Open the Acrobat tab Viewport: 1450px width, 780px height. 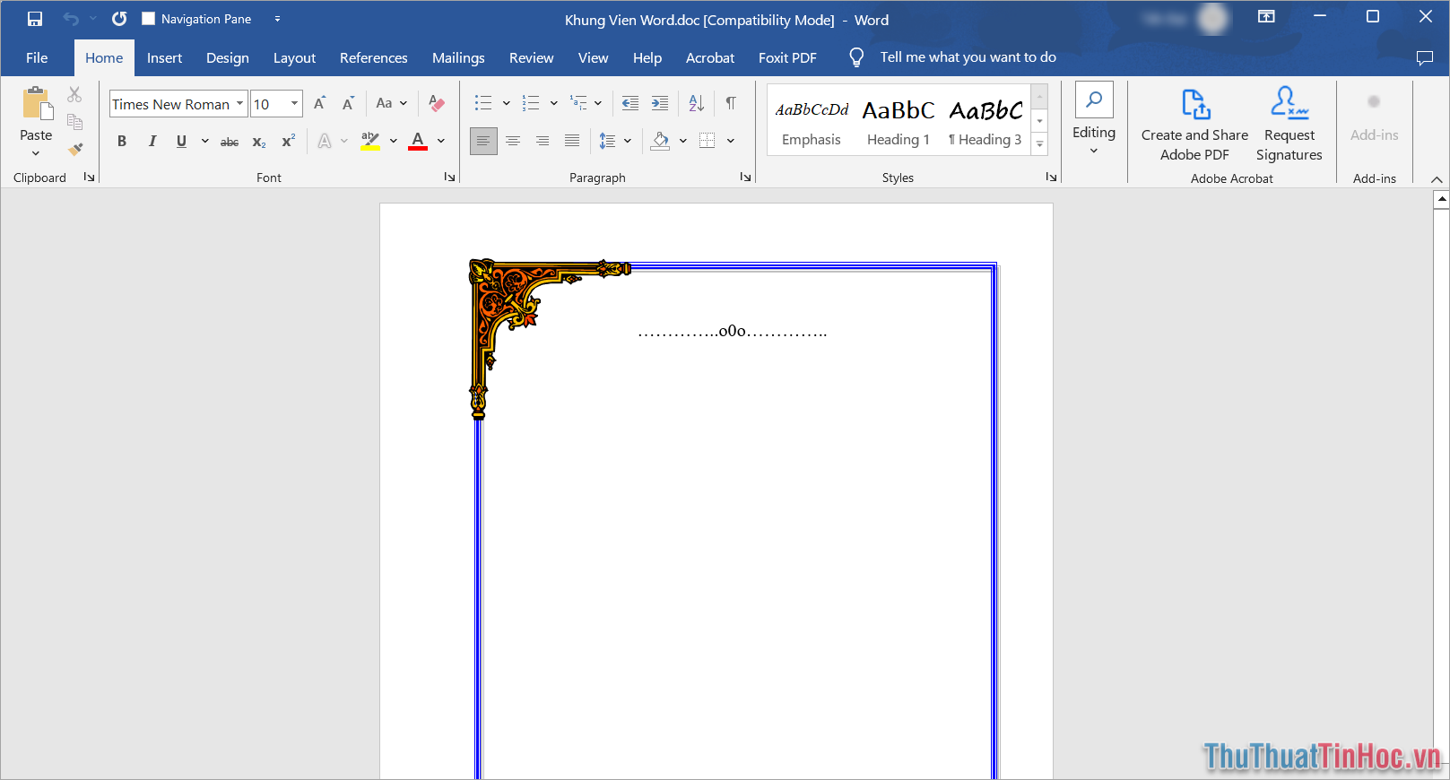click(x=710, y=57)
